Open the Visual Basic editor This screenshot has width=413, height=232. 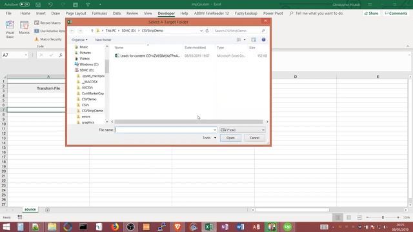(x=10, y=30)
